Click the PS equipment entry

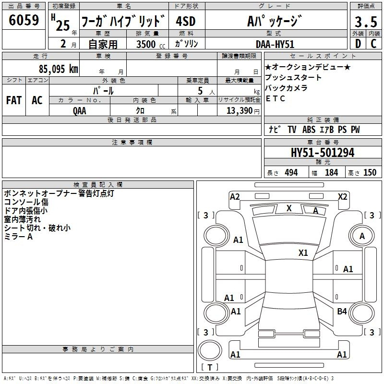coord(342,129)
